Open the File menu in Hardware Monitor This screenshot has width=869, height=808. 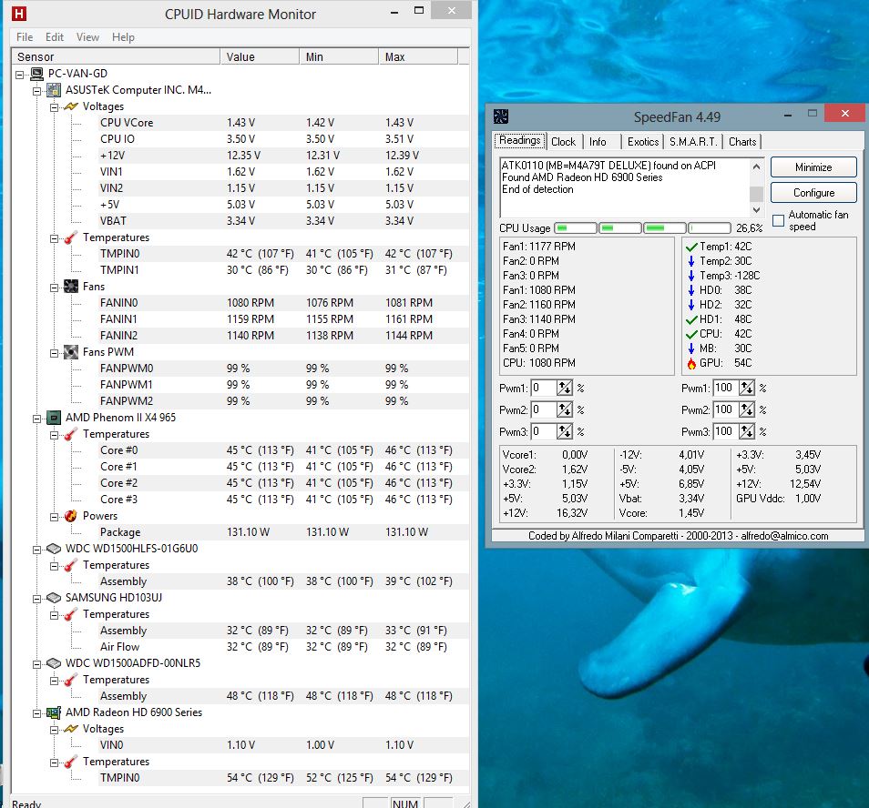pos(25,37)
